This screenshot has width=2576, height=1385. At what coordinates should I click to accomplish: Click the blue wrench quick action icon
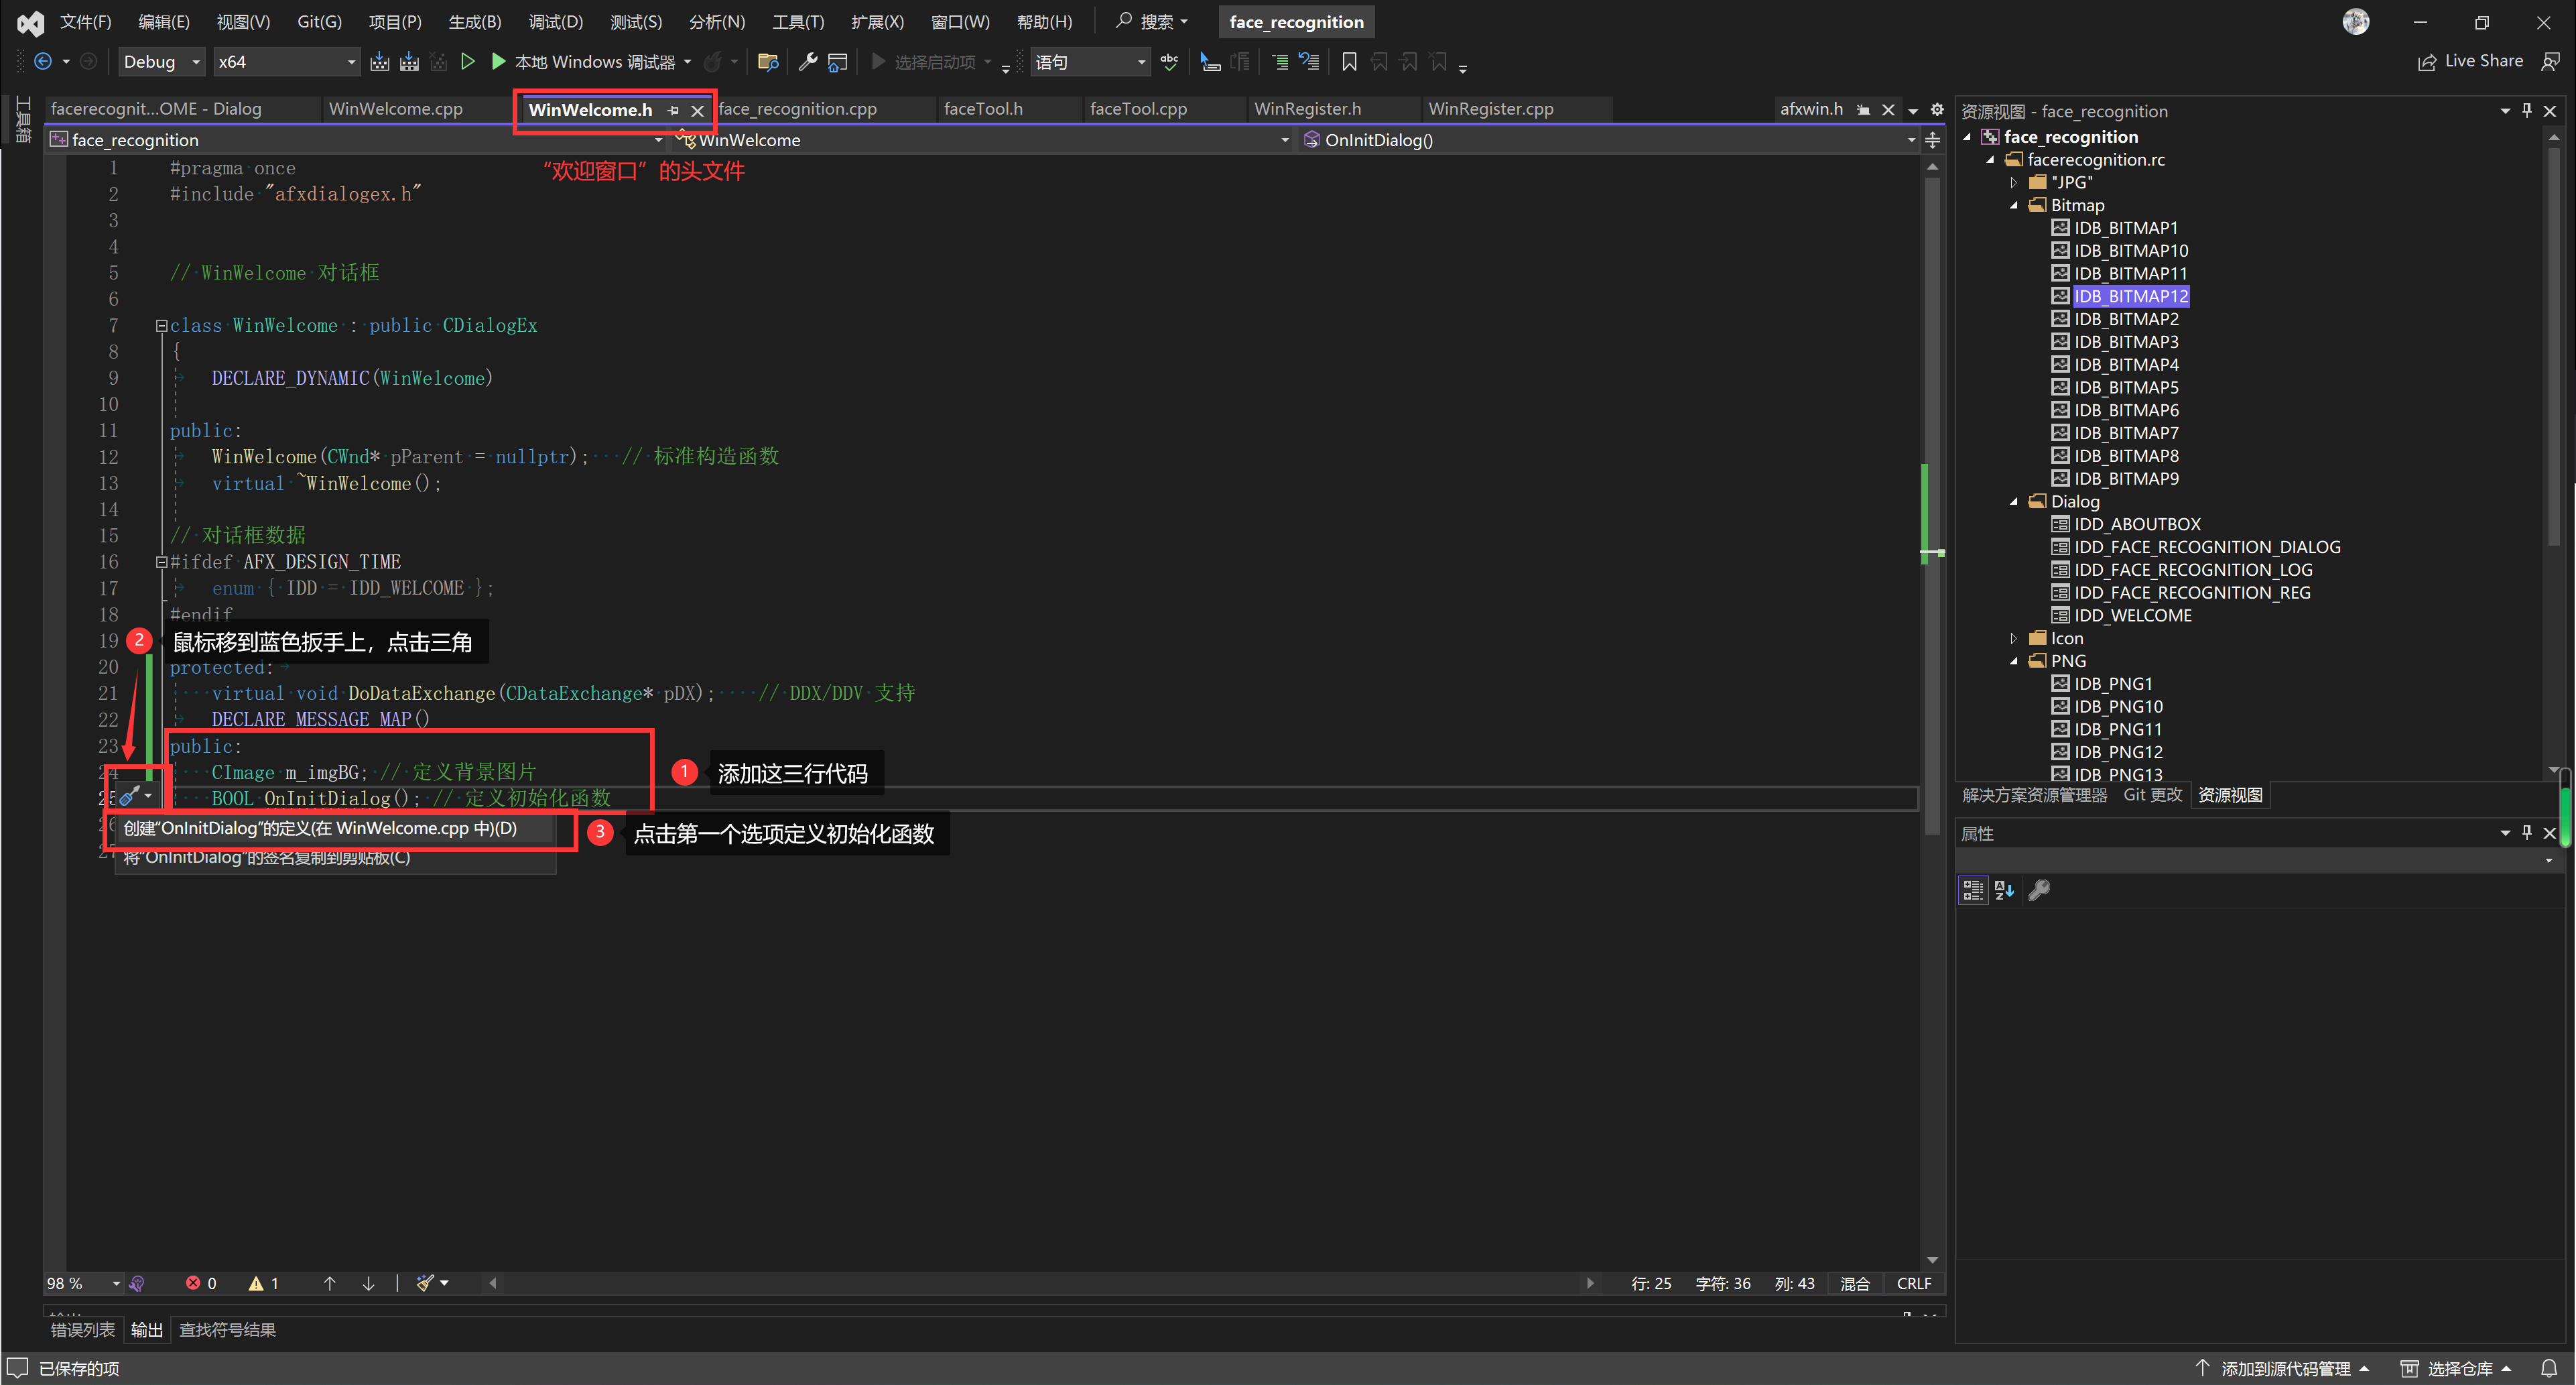tap(130, 796)
